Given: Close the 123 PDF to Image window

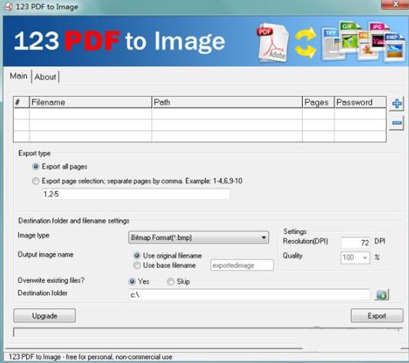Looking at the screenshot, I should 395,4.
